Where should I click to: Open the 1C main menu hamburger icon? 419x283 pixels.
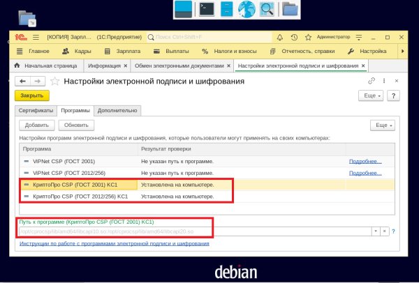tap(36, 38)
